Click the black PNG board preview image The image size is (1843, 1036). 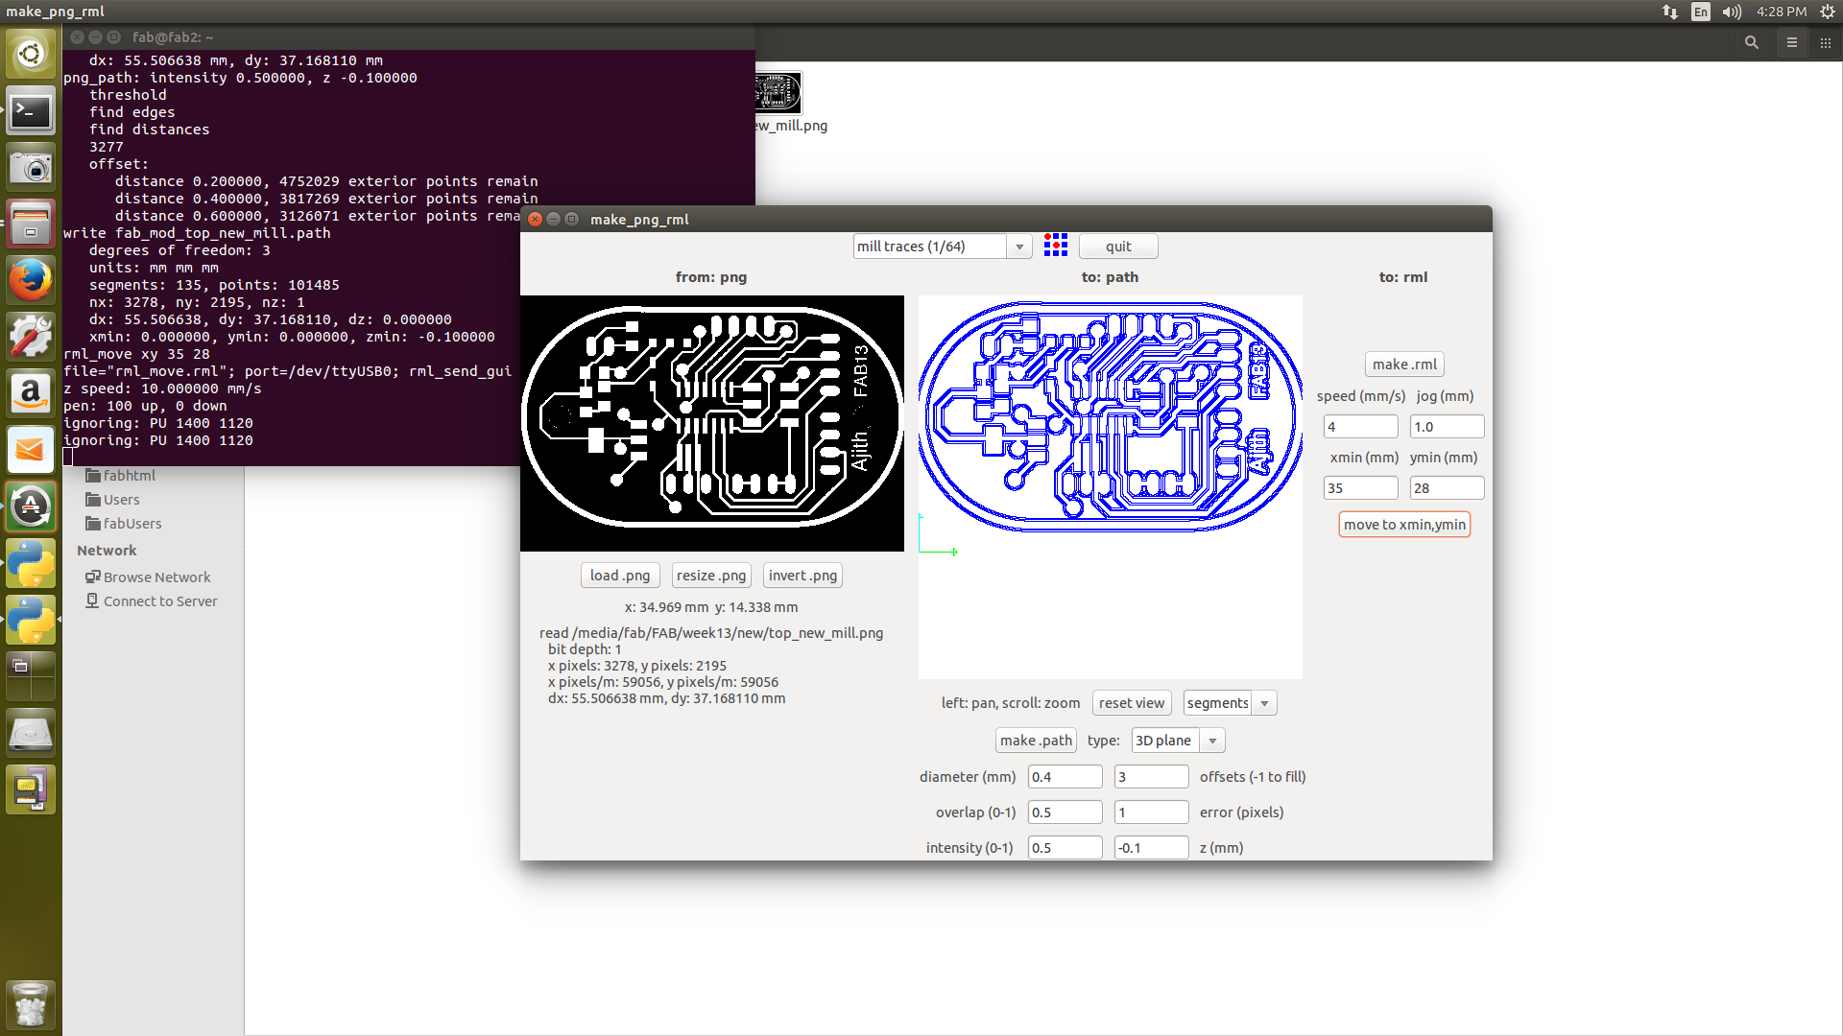(712, 423)
